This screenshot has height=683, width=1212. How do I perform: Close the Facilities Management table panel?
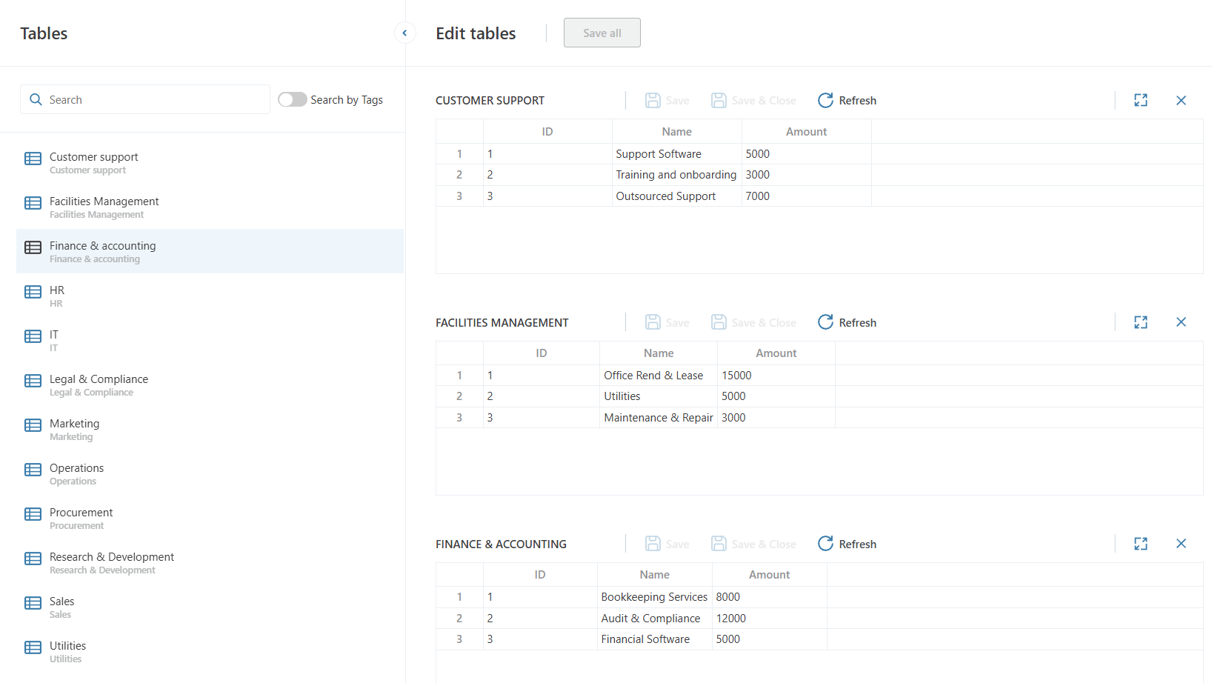point(1181,322)
